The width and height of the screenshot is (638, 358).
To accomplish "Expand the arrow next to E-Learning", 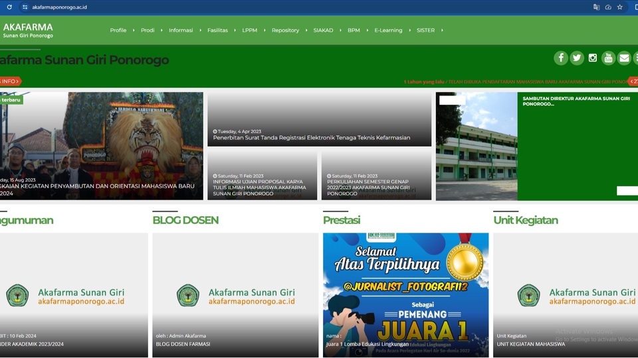I will pyautogui.click(x=409, y=30).
